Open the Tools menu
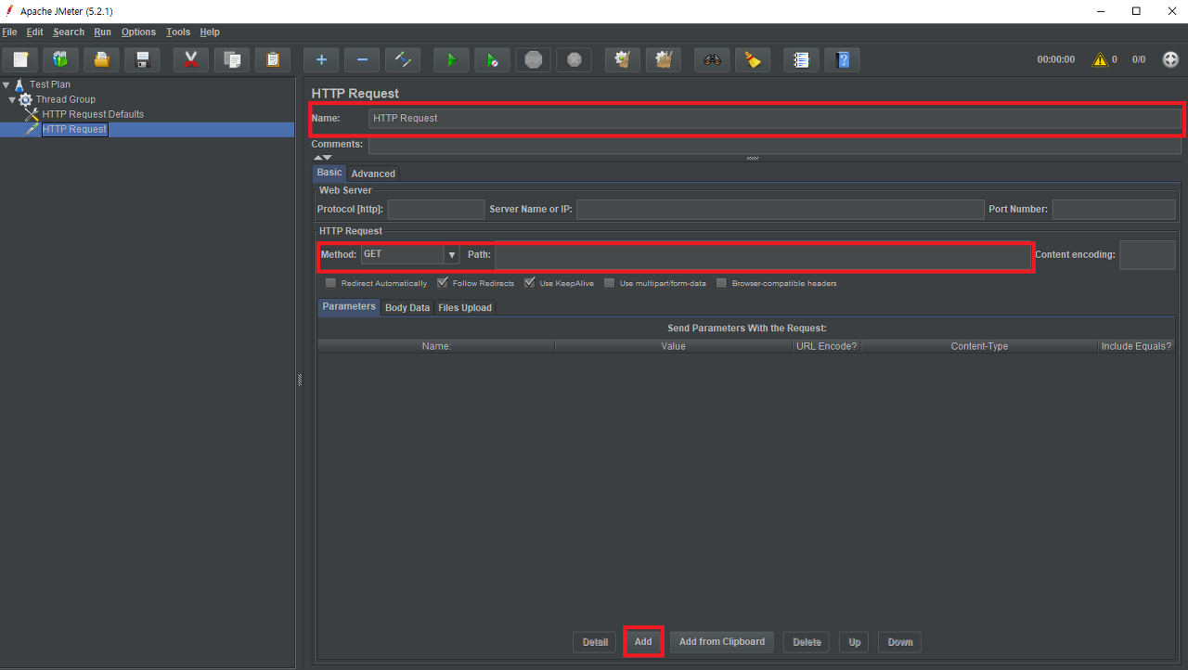The image size is (1188, 670). coord(178,32)
